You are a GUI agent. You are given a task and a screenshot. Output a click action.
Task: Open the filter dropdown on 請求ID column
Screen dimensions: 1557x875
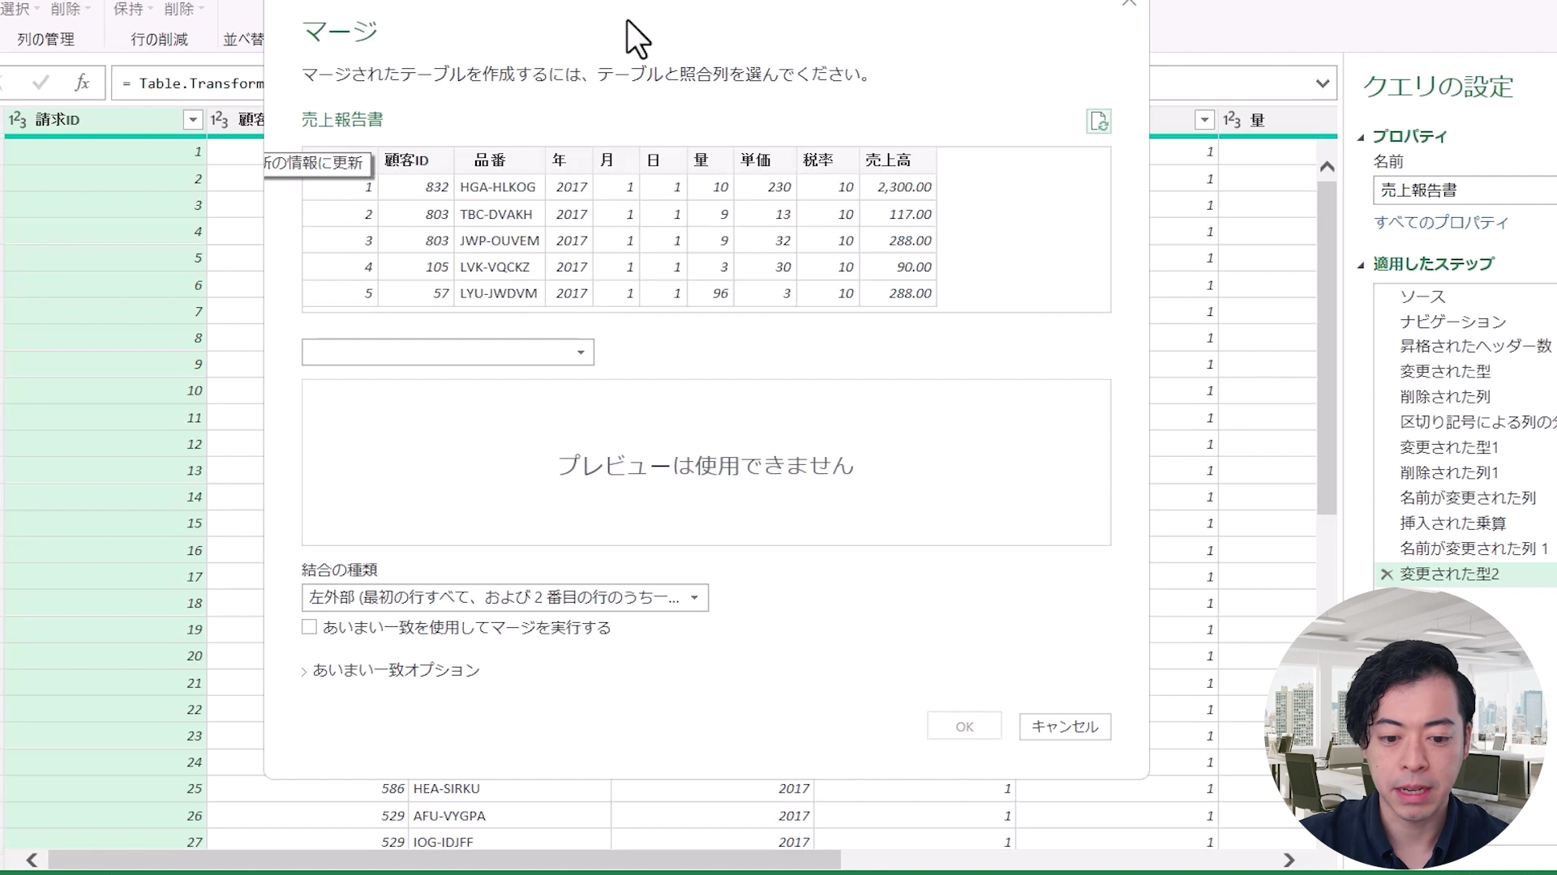coord(192,119)
